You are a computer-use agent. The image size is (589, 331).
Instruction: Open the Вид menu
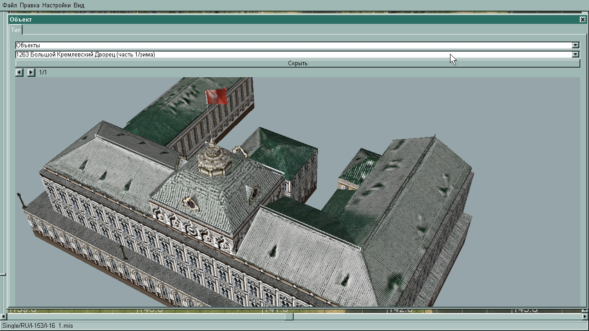(x=79, y=5)
